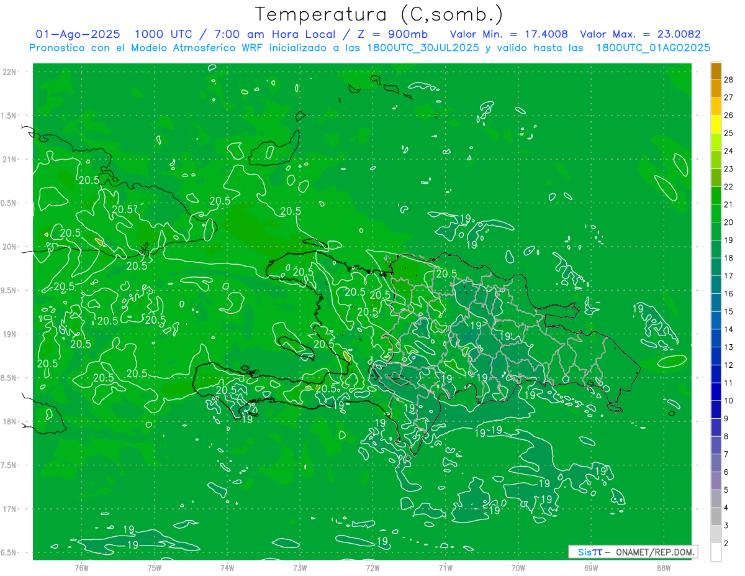Viewport: 745px width, 576px height.
Task: Click the "68W" longitude axis label
Action: (x=664, y=567)
